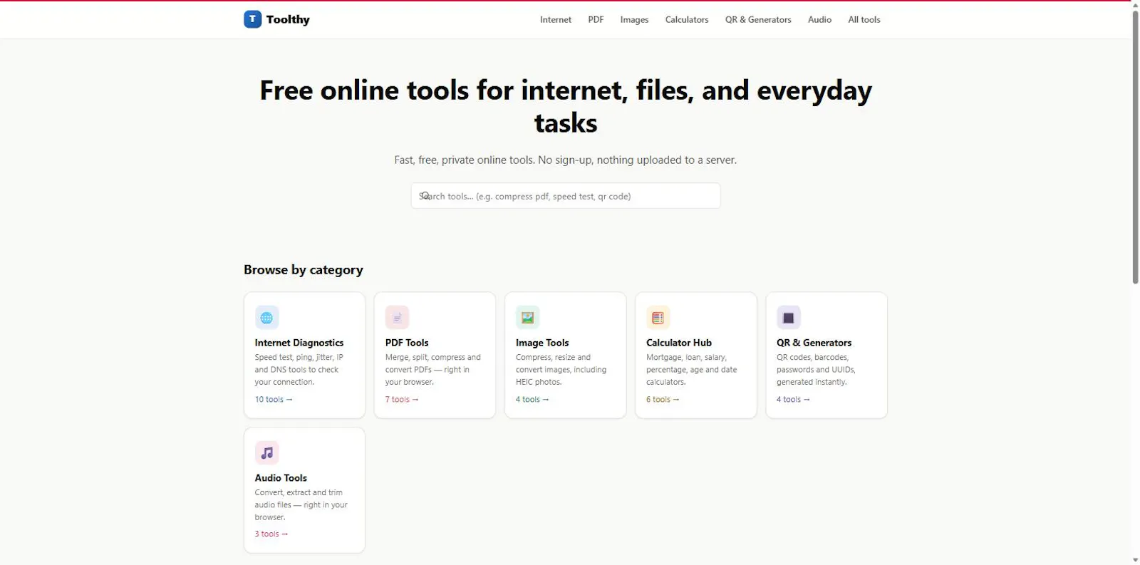Follow the 6 tools link
The image size is (1140, 565).
[x=663, y=400]
